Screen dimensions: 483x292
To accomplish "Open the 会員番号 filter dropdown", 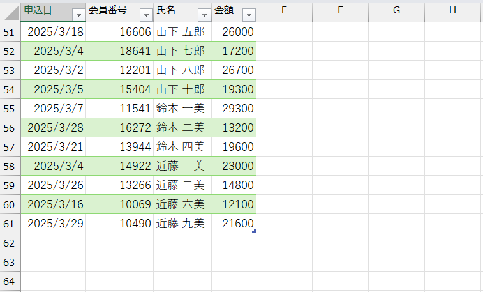I will tap(146, 15).
